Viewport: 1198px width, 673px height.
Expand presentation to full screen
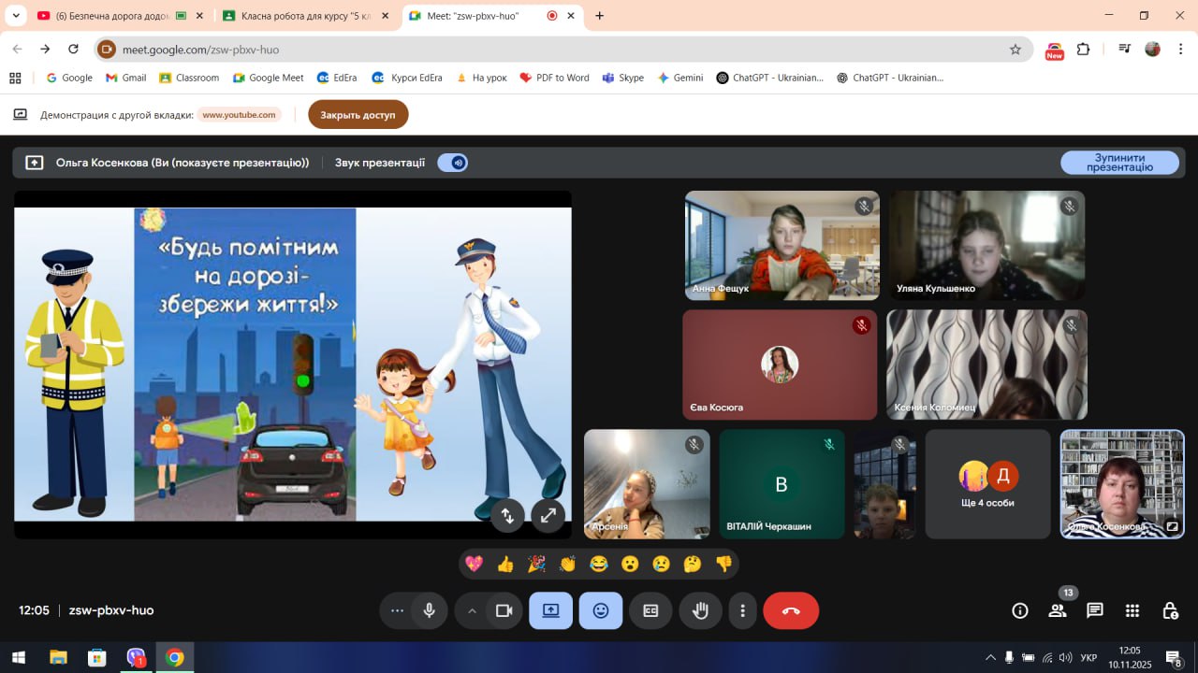[548, 514]
